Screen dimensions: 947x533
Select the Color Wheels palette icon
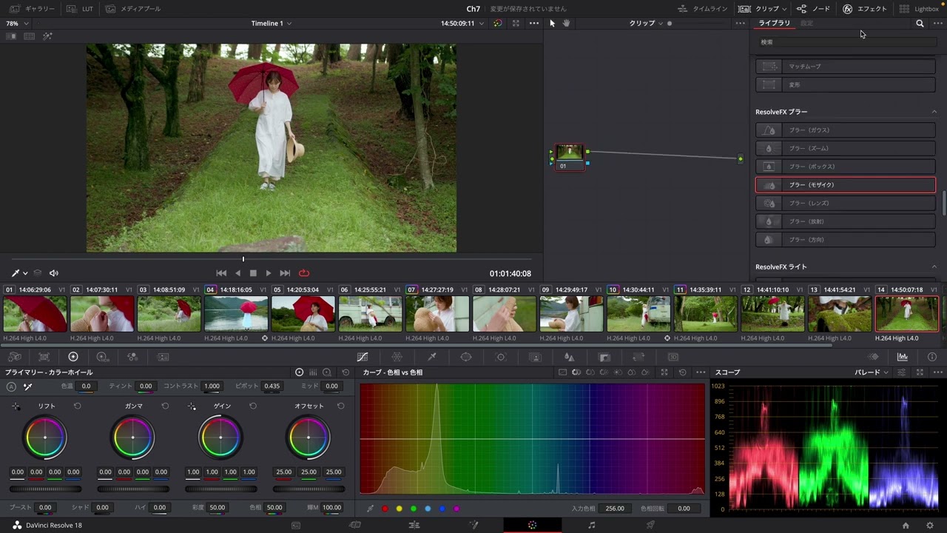(73, 357)
